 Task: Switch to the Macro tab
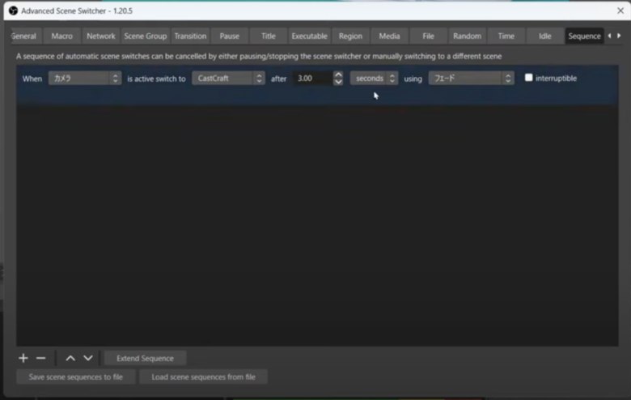pyautogui.click(x=62, y=36)
